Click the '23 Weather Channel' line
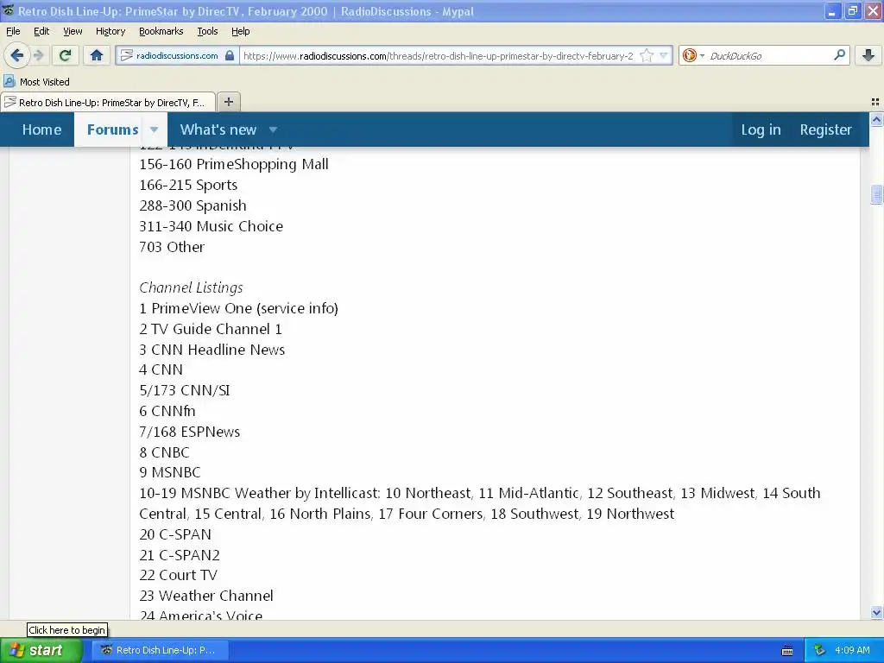884x663 pixels. tap(206, 596)
